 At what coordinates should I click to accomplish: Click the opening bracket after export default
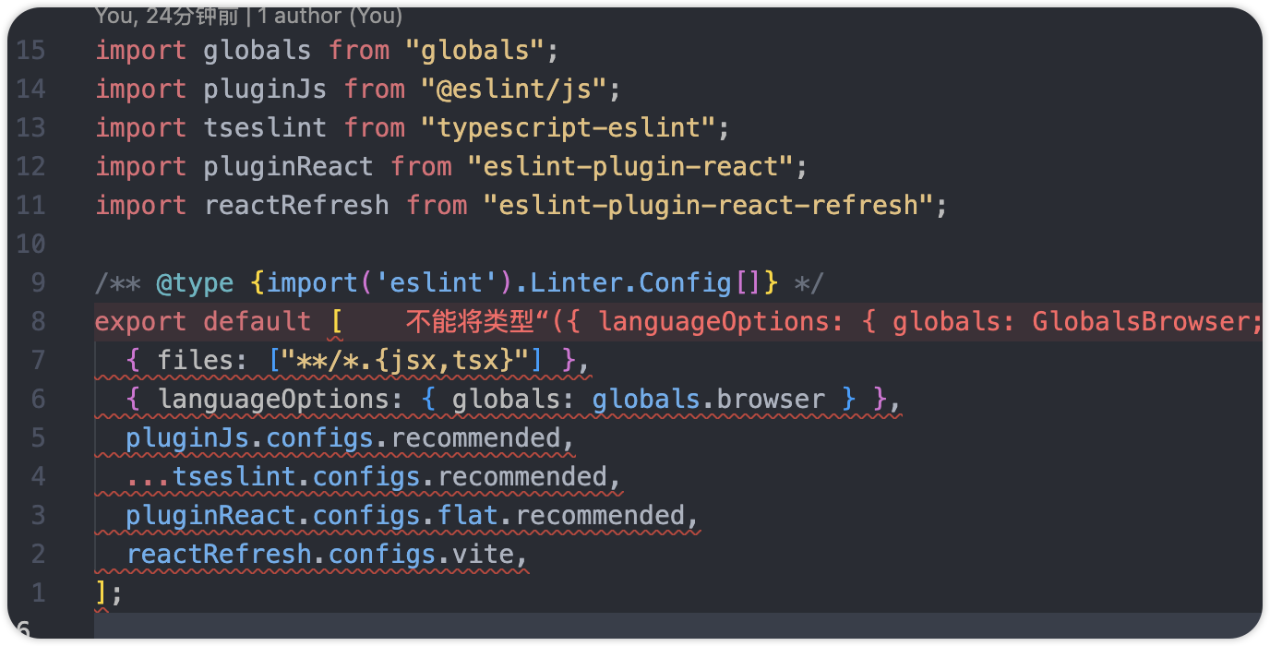tap(336, 321)
